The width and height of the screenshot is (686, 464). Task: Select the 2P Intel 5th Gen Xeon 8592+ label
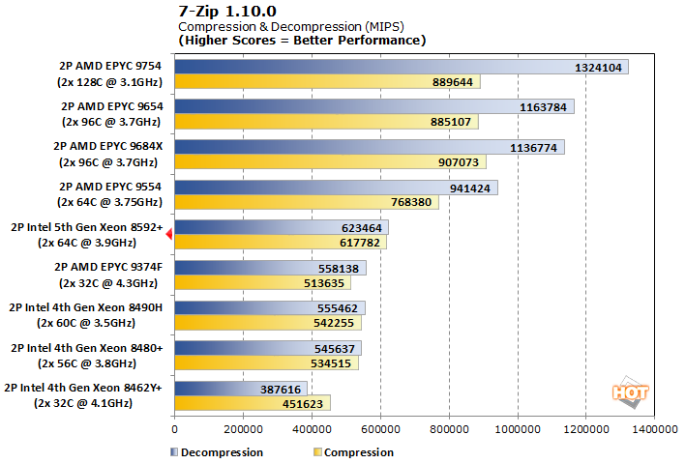(x=87, y=227)
